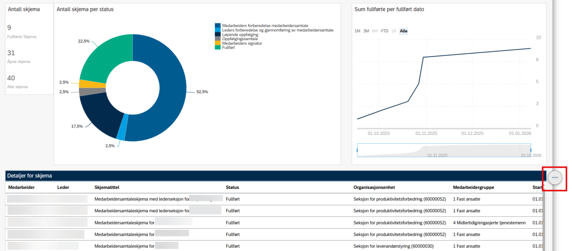Viewport: 572px width, 251px height.
Task: Click the Åpne skjema count 31
Action: click(11, 53)
